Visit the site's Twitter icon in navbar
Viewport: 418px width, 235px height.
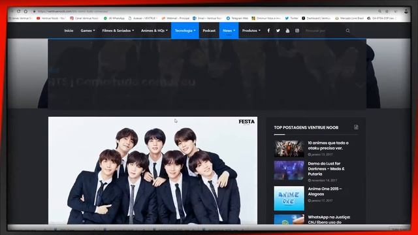pyautogui.click(x=278, y=31)
